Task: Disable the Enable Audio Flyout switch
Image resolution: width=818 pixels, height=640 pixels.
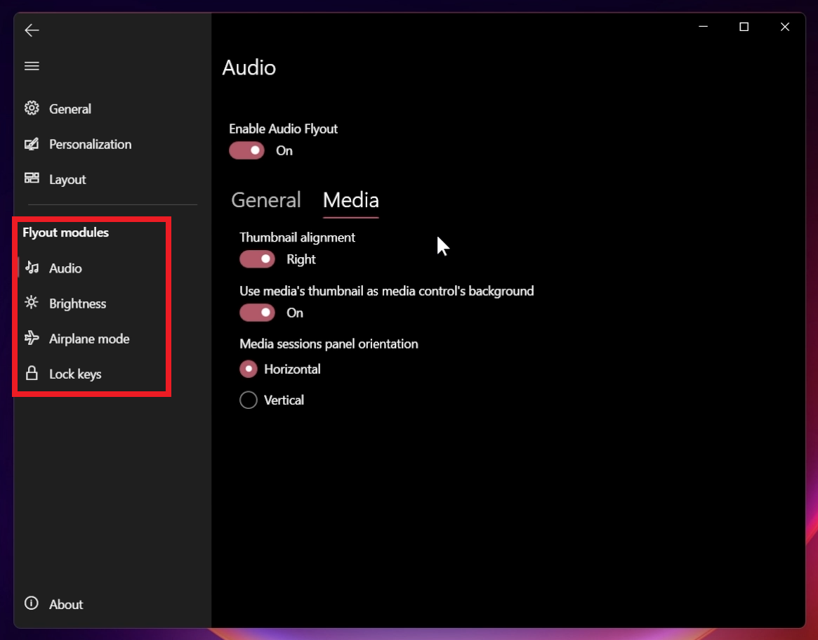Action: (246, 150)
